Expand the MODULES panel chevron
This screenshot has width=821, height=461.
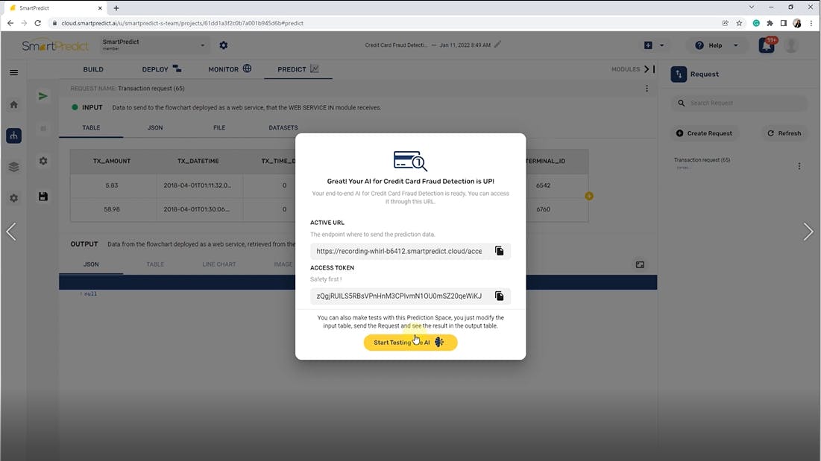647,69
